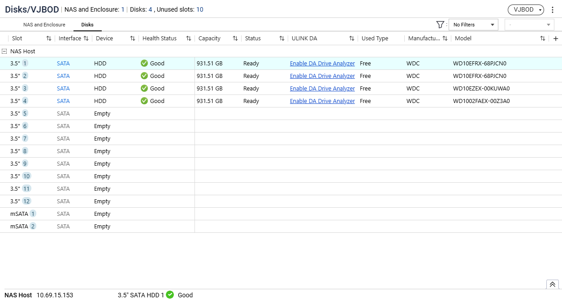Click green Good status icon for disk 3
The width and height of the screenshot is (562, 300).
(x=144, y=89)
